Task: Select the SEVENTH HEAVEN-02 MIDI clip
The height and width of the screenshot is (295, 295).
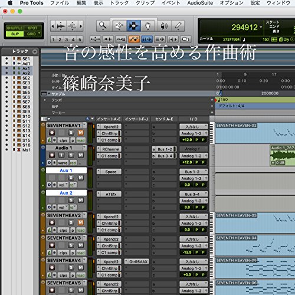Action: 255,133
